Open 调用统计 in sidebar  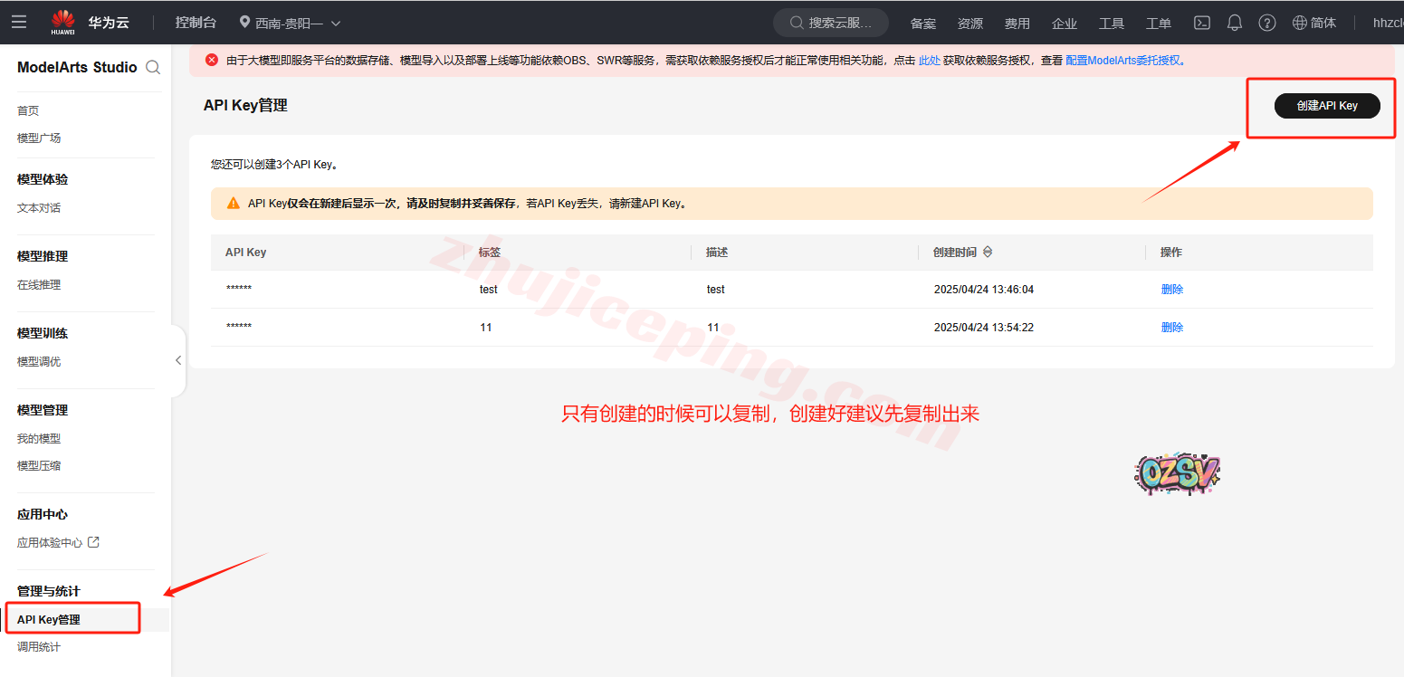point(39,647)
